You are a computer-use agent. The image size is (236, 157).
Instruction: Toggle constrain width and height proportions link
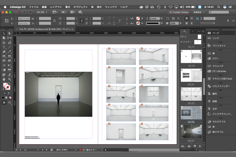54,21
